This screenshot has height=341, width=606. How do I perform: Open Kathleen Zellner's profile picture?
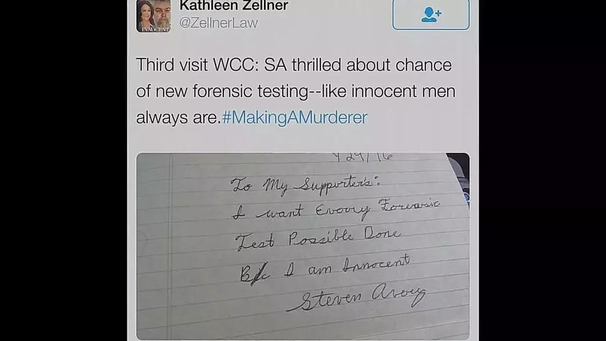tap(153, 16)
